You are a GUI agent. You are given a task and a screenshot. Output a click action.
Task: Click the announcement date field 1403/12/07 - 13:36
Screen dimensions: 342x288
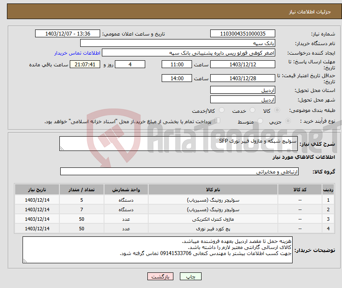click(68, 33)
